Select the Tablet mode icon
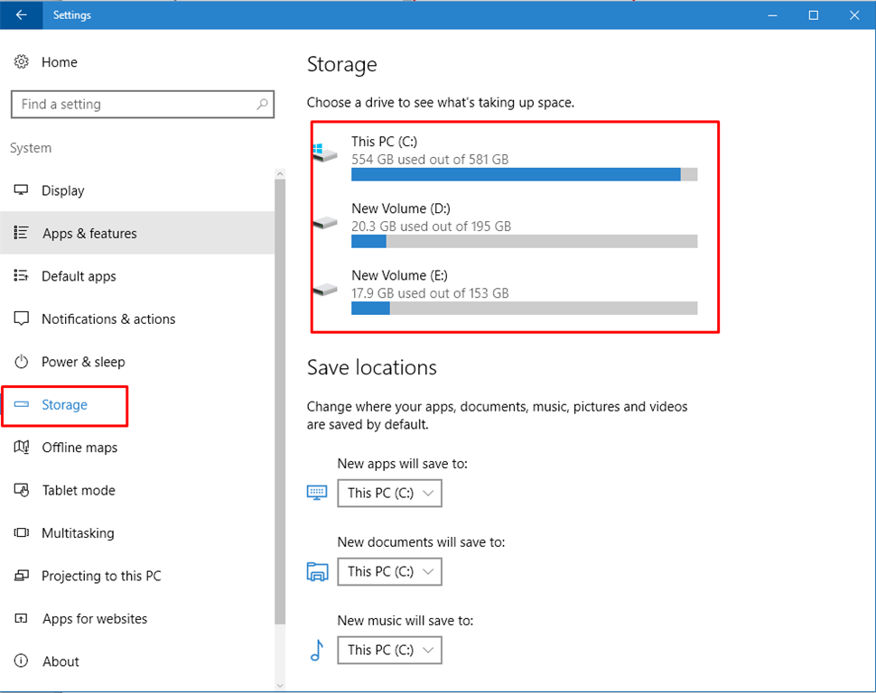The height and width of the screenshot is (693, 876). click(x=20, y=490)
